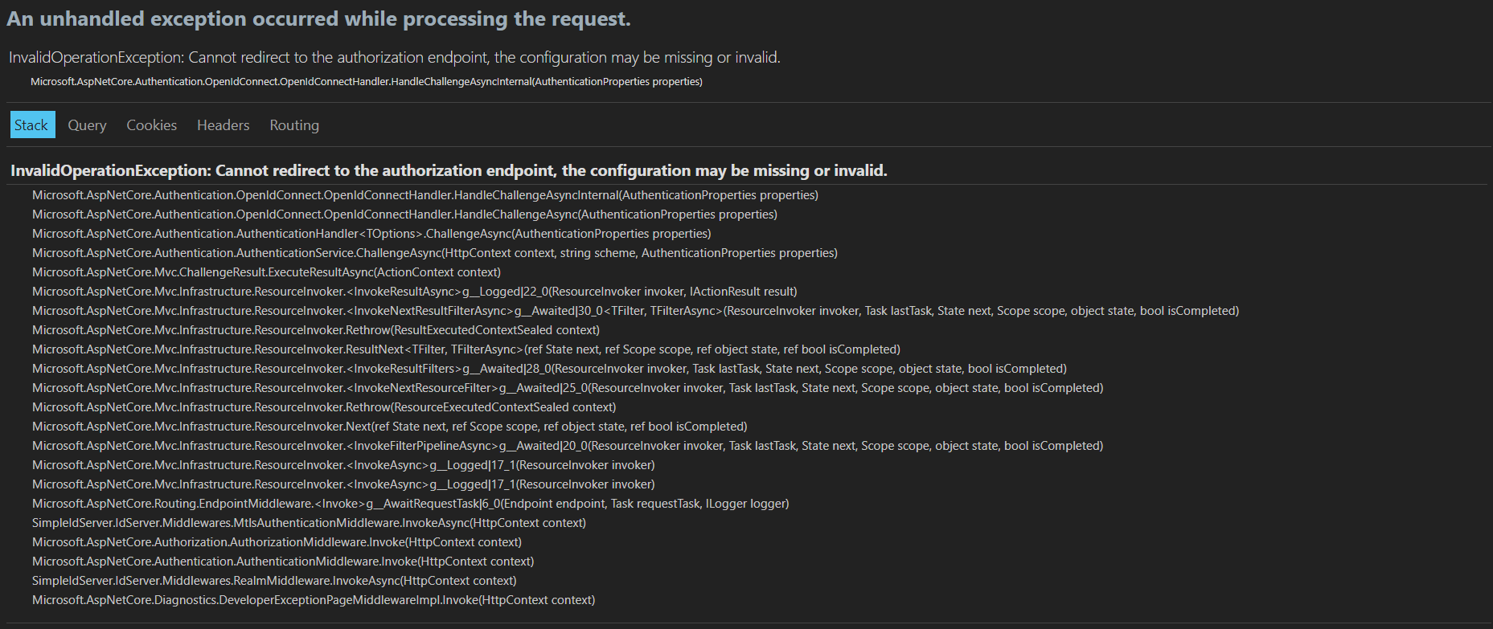Select the Stack tab
Image resolution: width=1493 pixels, height=629 pixels.
31,125
